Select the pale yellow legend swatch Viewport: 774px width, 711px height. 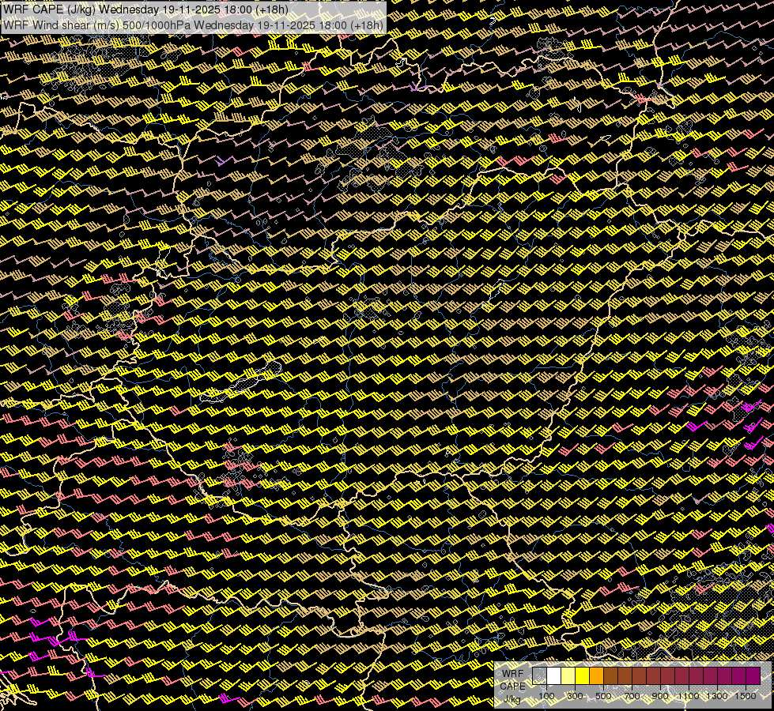click(x=568, y=676)
